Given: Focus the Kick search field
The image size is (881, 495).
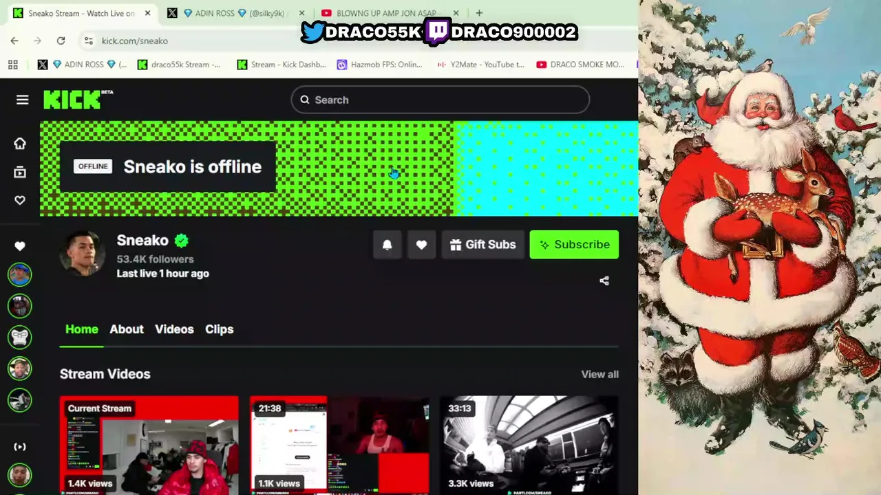Looking at the screenshot, I should pyautogui.click(x=440, y=100).
